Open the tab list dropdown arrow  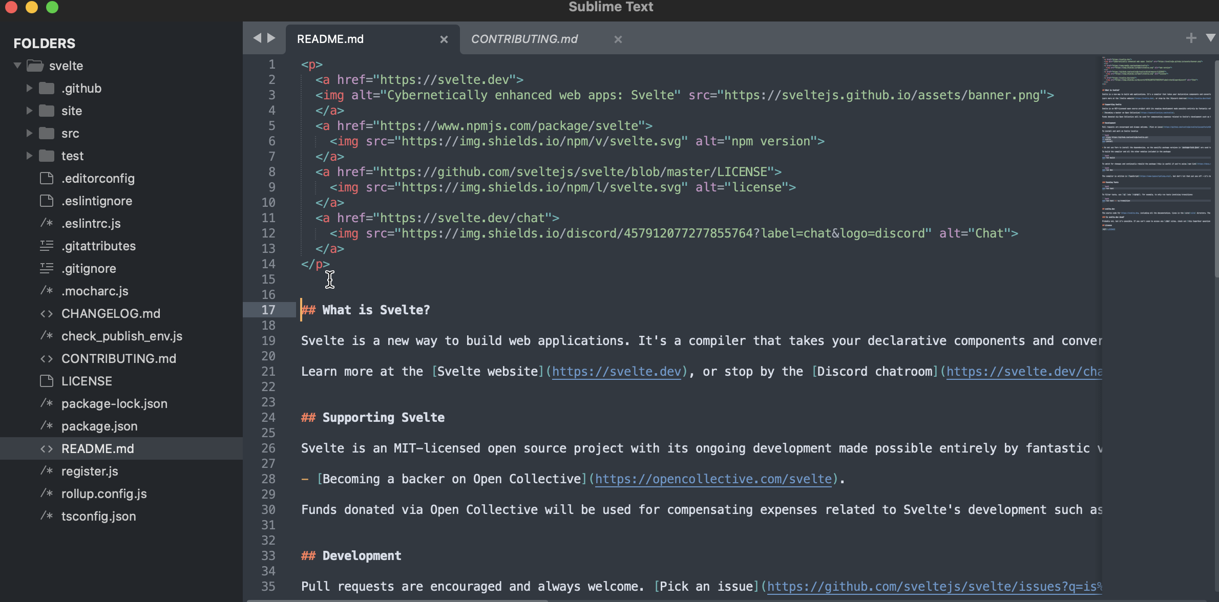(x=1210, y=38)
